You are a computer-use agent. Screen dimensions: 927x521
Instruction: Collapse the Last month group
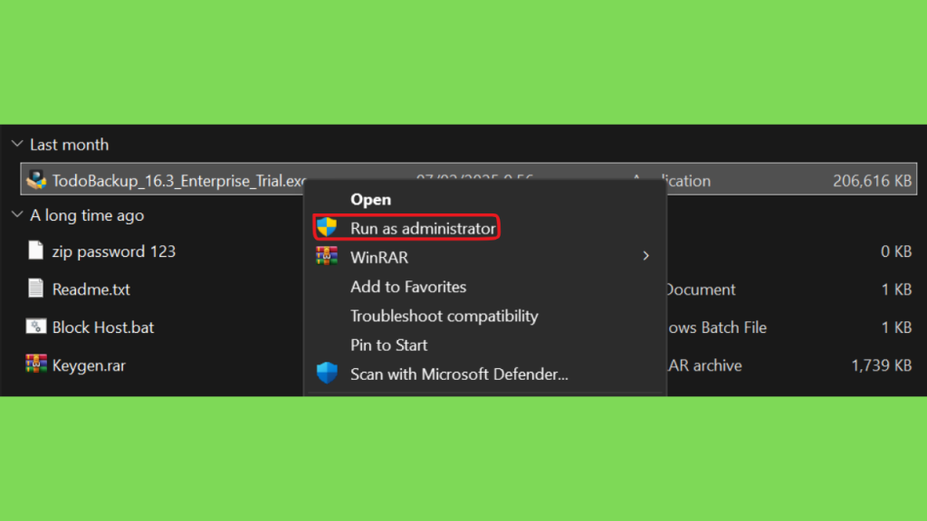[x=17, y=144]
